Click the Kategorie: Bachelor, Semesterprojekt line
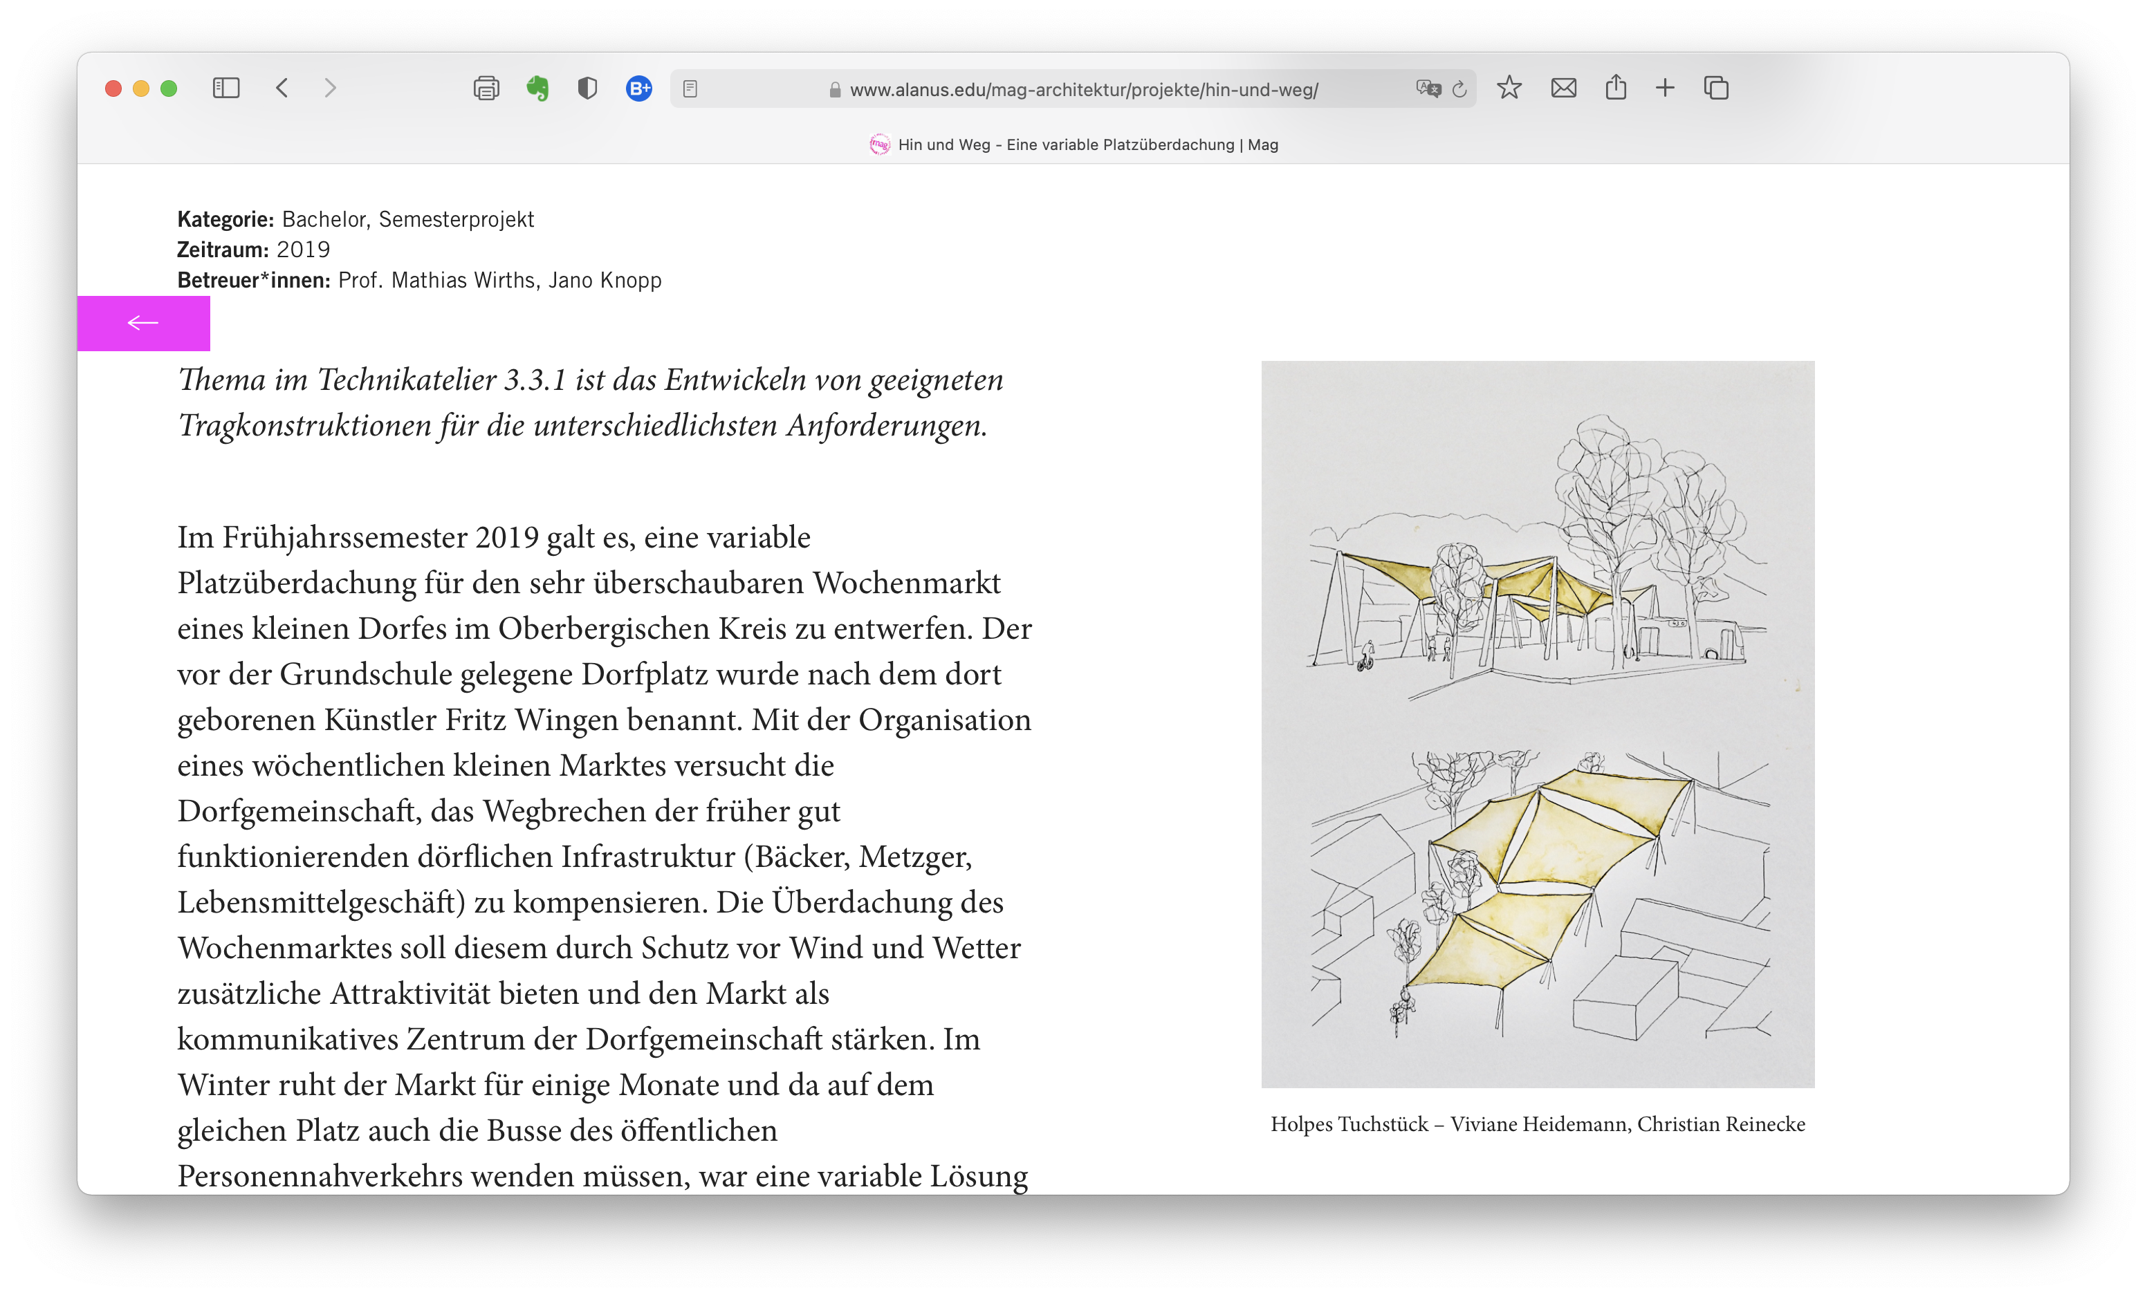This screenshot has height=1297, width=2147. click(x=356, y=219)
